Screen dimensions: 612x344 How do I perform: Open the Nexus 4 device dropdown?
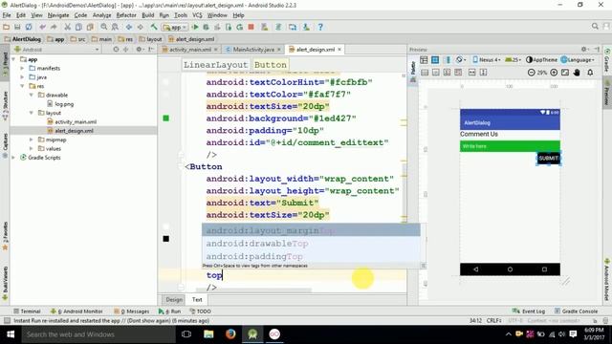tap(487, 59)
